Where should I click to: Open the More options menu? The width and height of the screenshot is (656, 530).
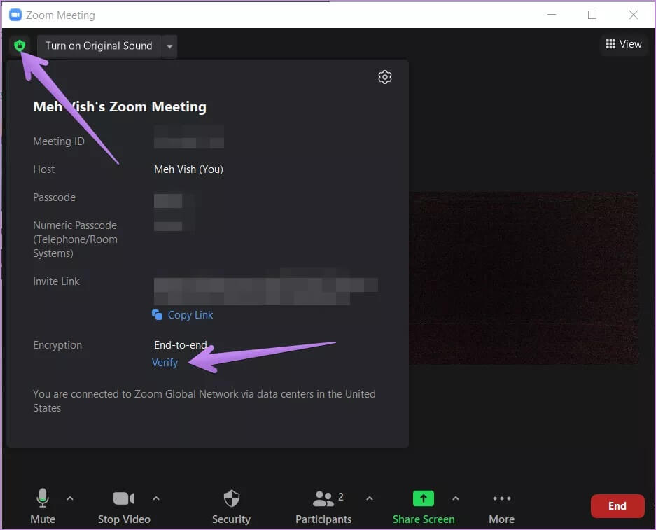(501, 506)
